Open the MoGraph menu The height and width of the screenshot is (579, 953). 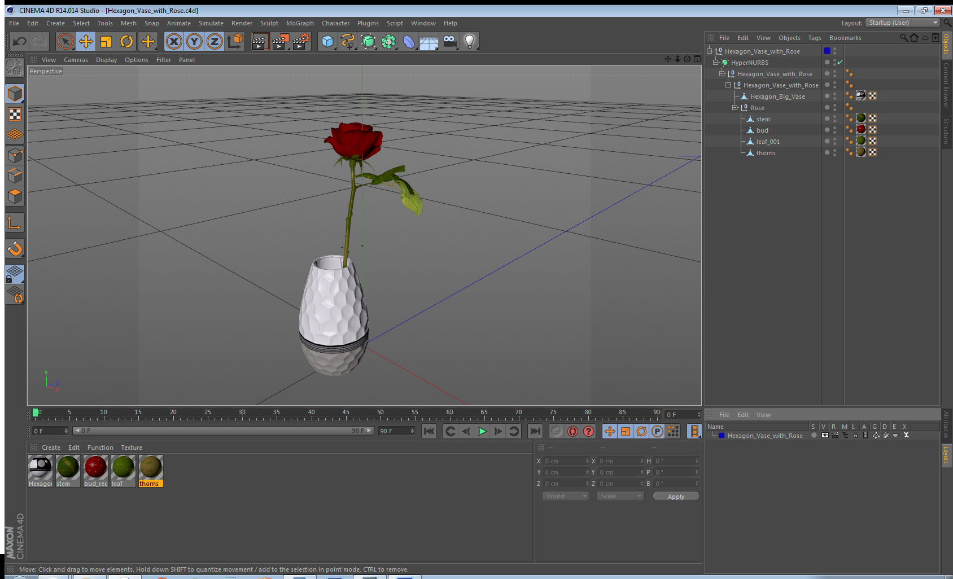(300, 23)
